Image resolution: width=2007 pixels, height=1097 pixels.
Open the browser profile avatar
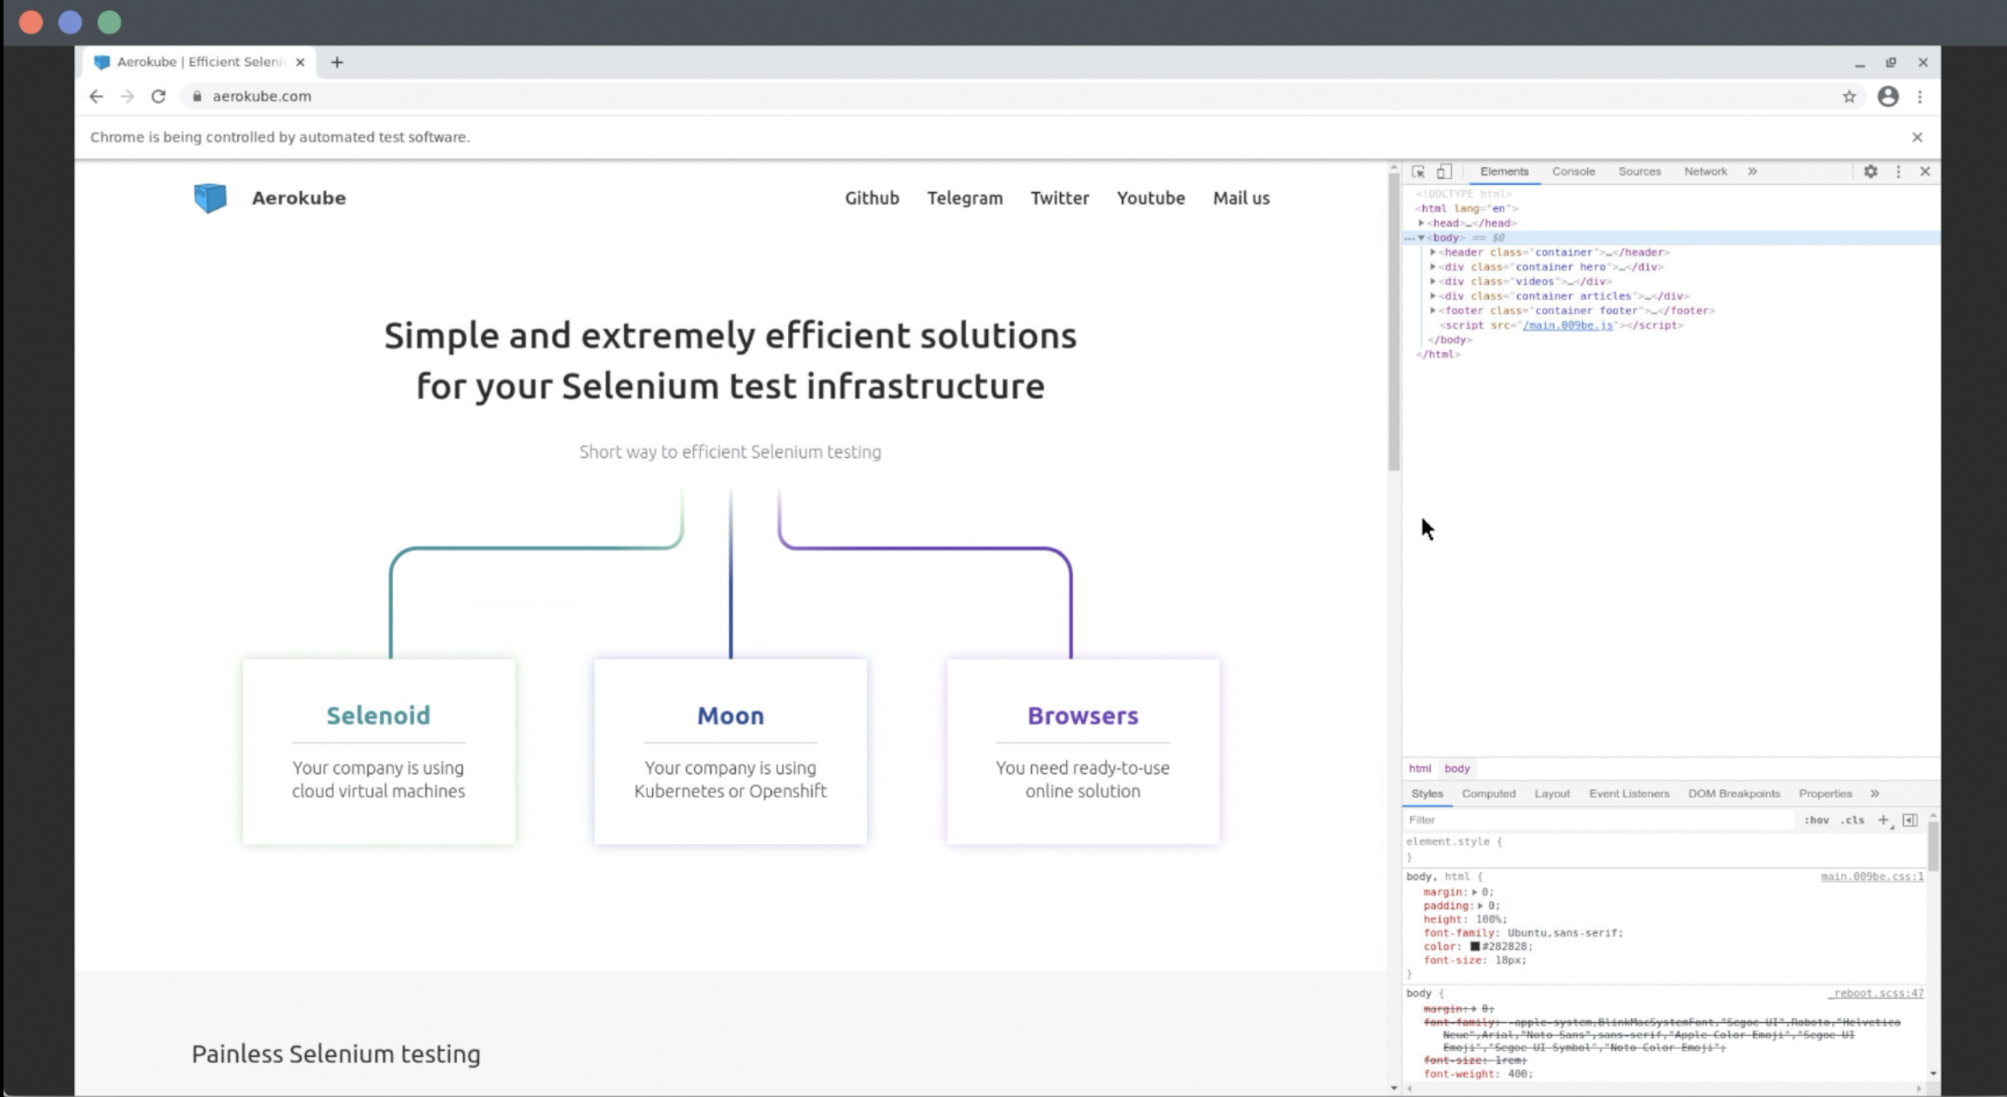click(x=1888, y=96)
